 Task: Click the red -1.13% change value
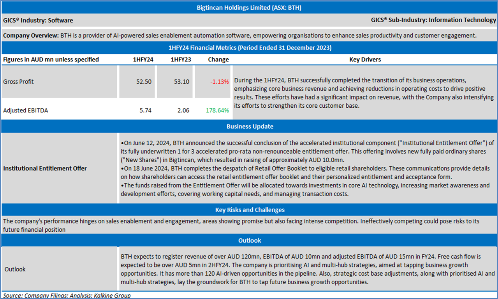coord(220,82)
